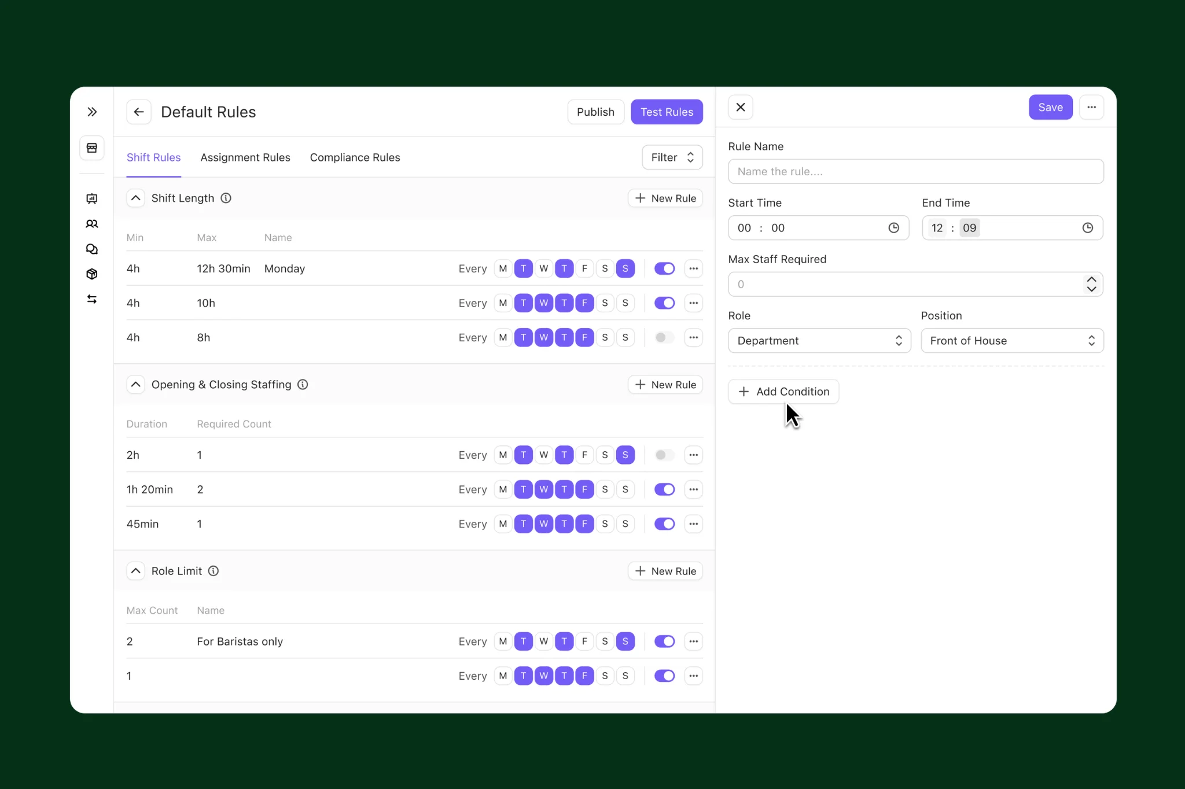This screenshot has height=789, width=1185.
Task: Click the Publish button
Action: (595, 112)
